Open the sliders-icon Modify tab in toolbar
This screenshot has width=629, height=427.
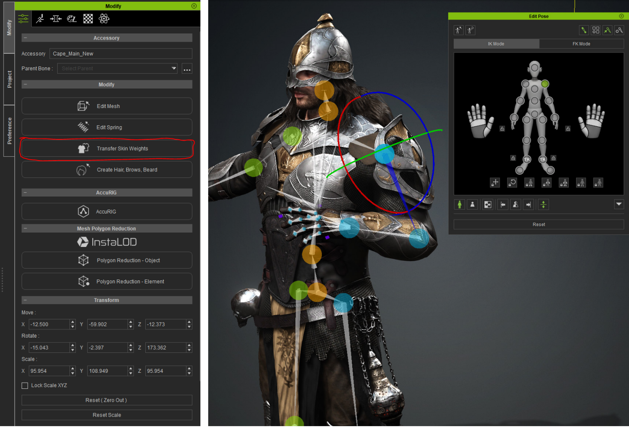(23, 19)
